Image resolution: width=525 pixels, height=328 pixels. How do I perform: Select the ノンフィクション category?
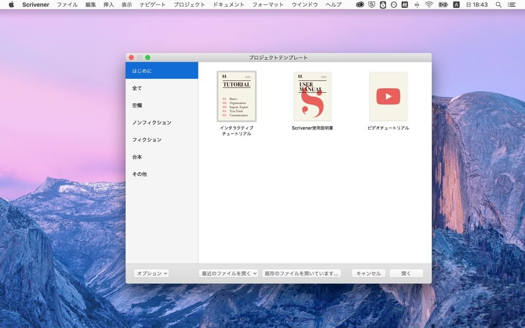tap(161, 122)
